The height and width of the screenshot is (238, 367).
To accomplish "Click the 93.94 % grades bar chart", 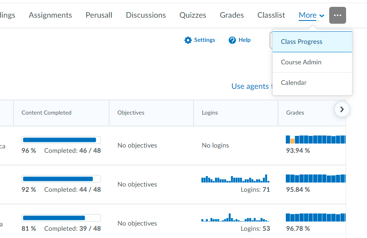I will click(x=316, y=140).
